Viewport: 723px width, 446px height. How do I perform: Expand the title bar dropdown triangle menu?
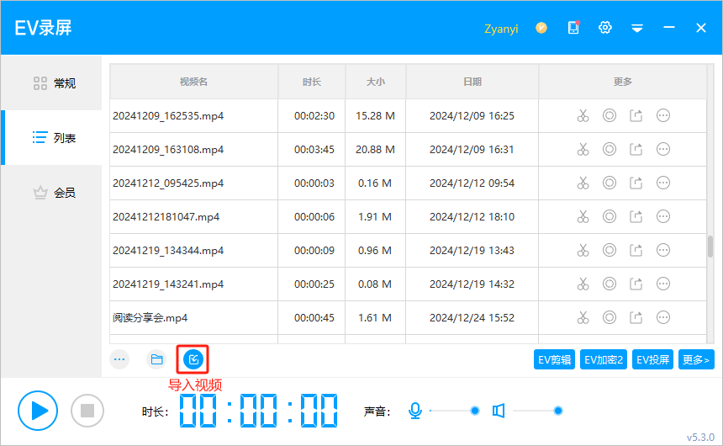pos(637,28)
